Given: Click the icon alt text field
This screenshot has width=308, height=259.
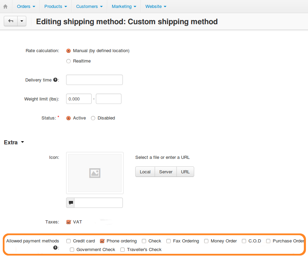Looking at the screenshot, I should pos(98,203).
